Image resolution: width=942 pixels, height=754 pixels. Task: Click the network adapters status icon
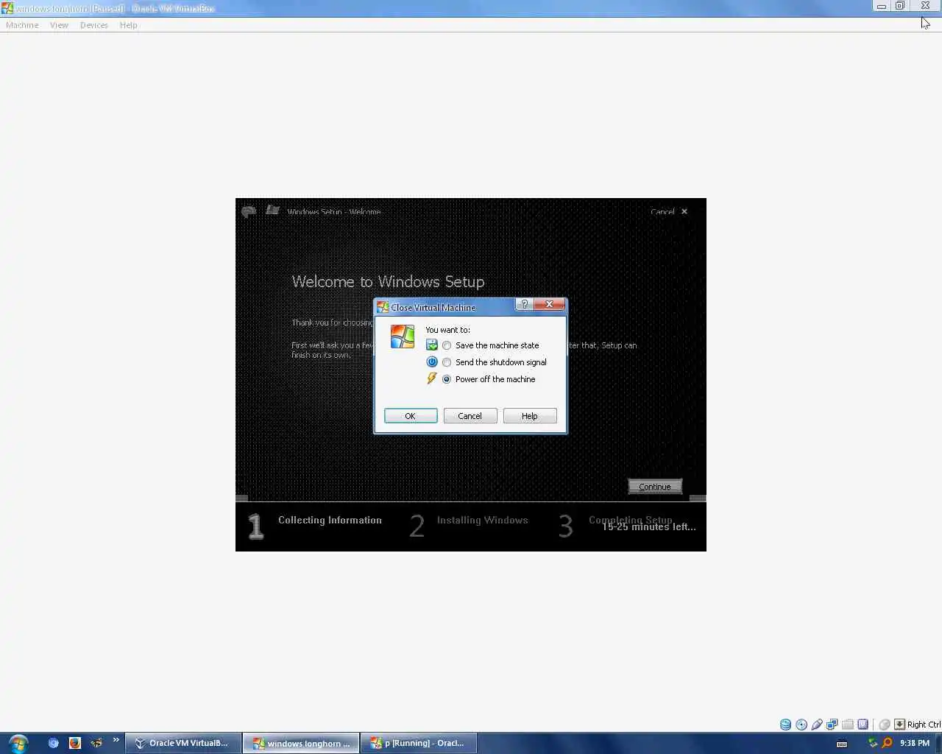(x=832, y=725)
